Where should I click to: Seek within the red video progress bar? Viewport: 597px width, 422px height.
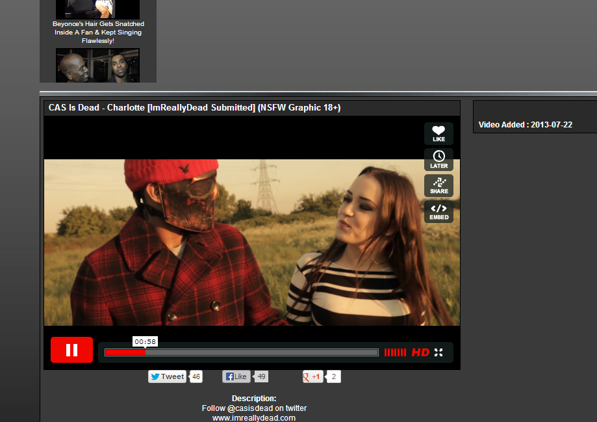click(242, 352)
